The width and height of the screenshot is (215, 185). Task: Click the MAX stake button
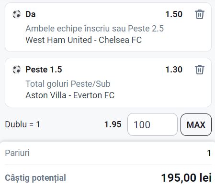pyautogui.click(x=196, y=124)
